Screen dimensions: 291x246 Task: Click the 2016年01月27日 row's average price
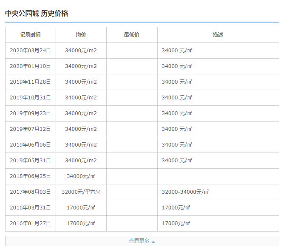pyautogui.click(x=81, y=223)
